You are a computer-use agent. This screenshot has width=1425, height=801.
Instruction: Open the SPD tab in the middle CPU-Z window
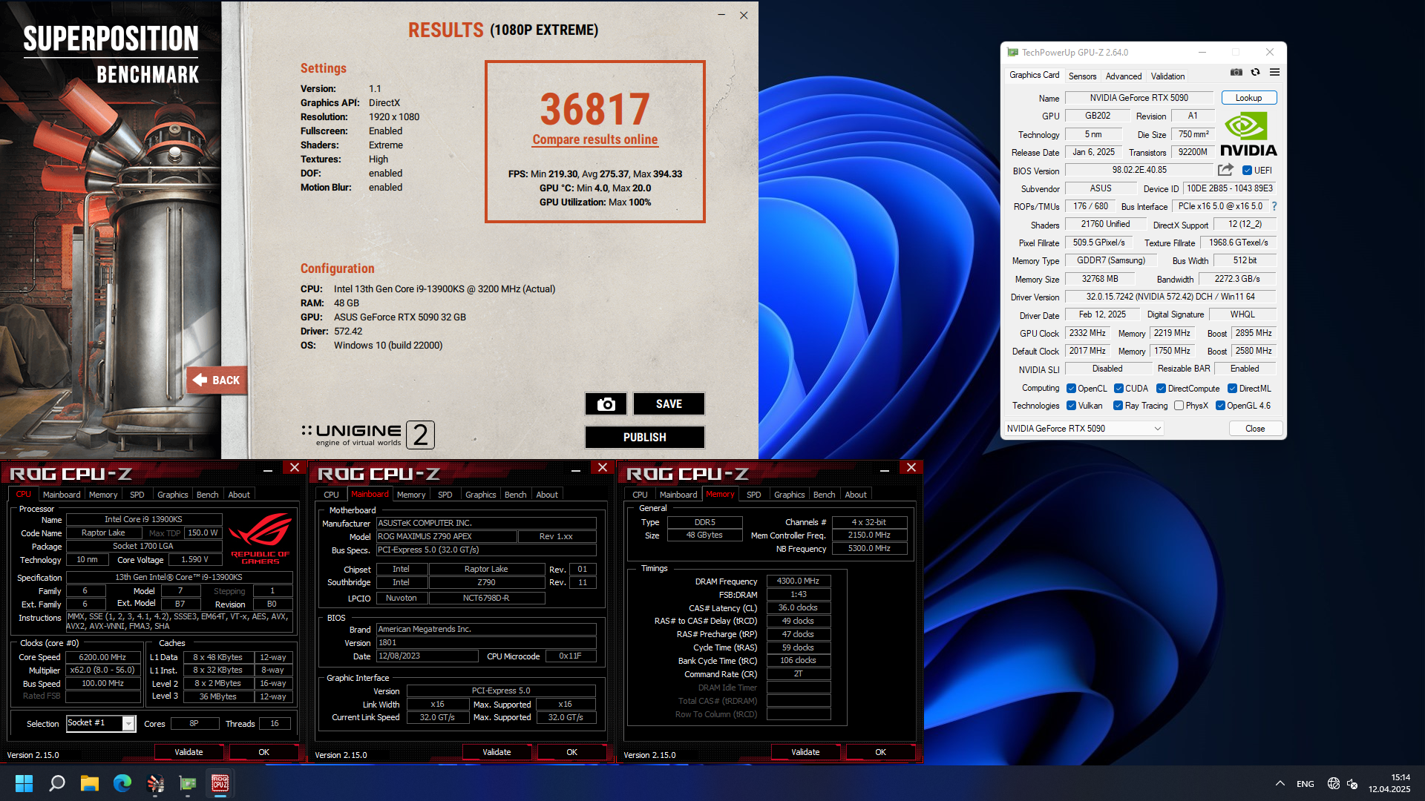click(445, 495)
